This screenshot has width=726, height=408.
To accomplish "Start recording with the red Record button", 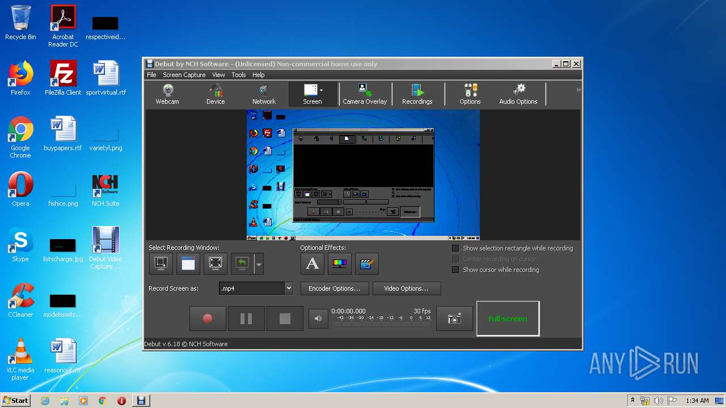I will coord(208,319).
